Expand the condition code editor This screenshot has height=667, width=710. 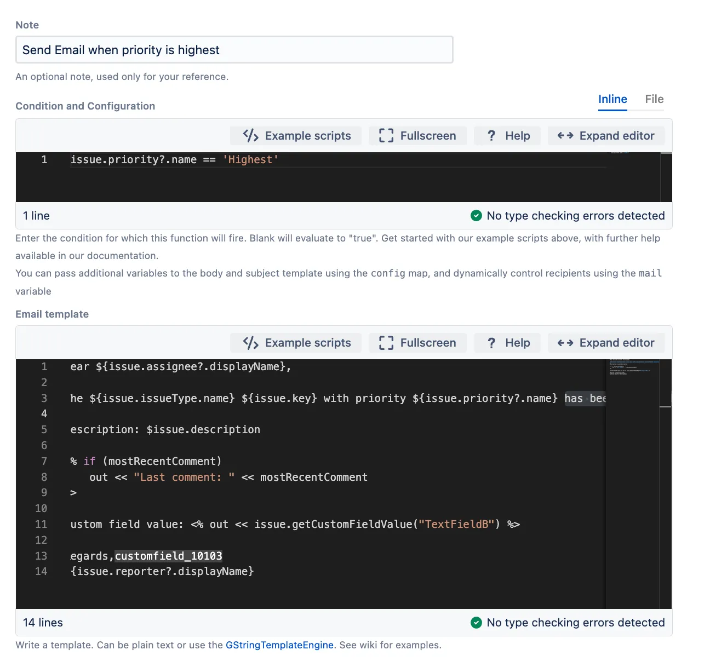point(606,136)
